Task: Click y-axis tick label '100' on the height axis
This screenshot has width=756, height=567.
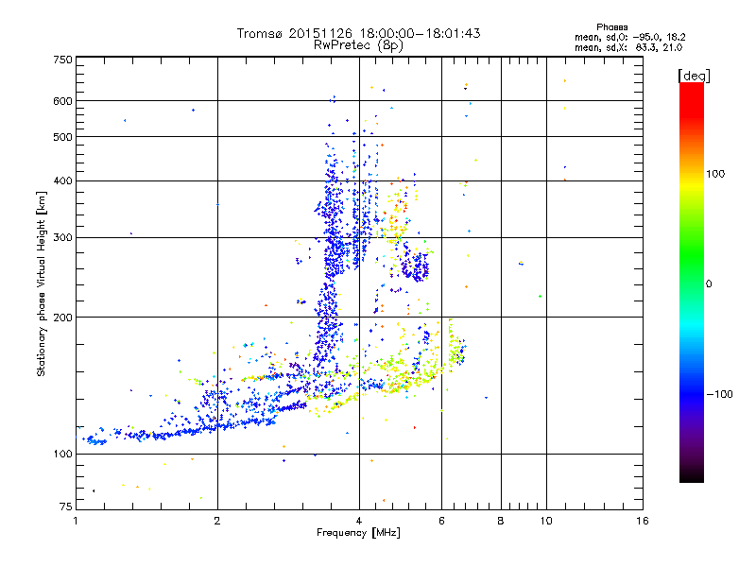Action: click(62, 455)
